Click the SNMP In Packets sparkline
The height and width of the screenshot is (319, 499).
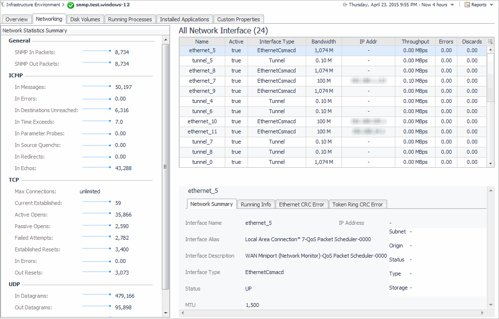tap(96, 51)
